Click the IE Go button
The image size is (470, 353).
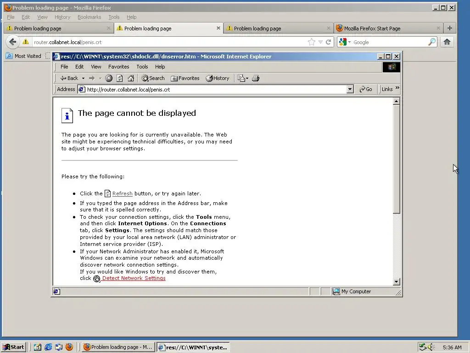coord(366,89)
